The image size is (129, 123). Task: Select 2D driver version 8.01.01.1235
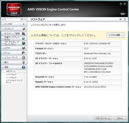tap(90, 58)
